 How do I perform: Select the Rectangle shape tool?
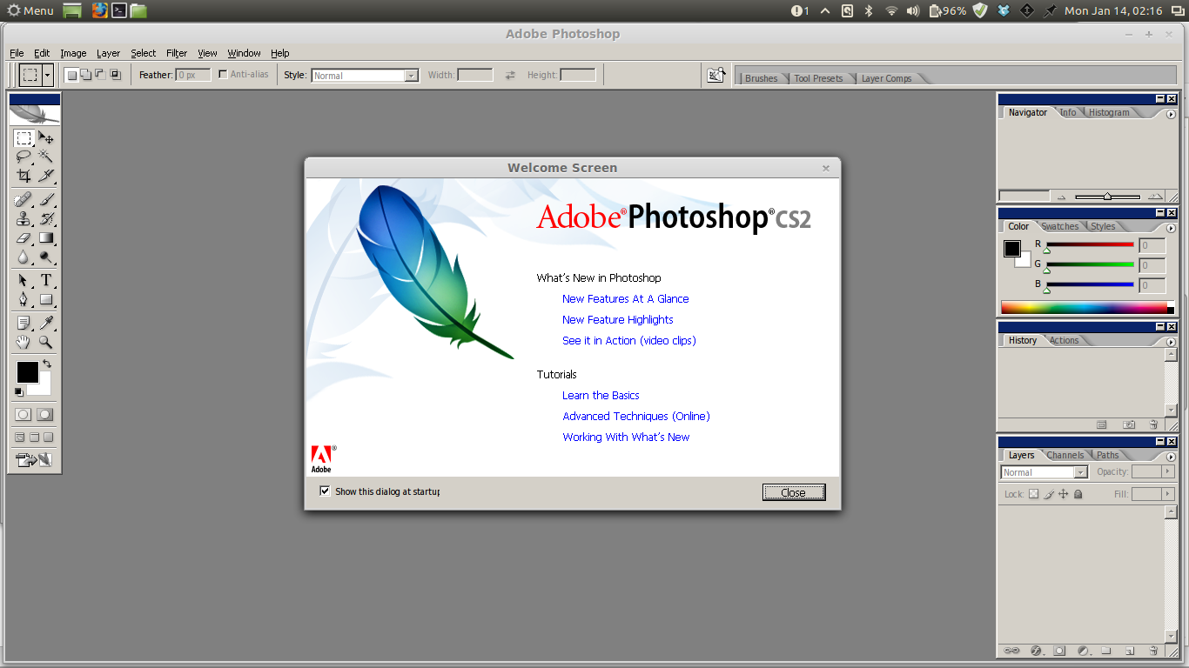click(x=46, y=299)
